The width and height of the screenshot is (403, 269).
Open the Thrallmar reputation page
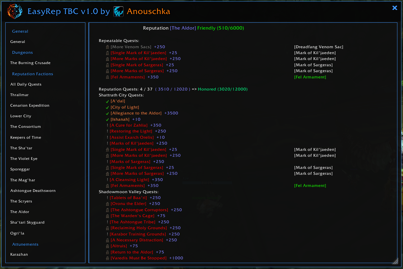pyautogui.click(x=19, y=95)
